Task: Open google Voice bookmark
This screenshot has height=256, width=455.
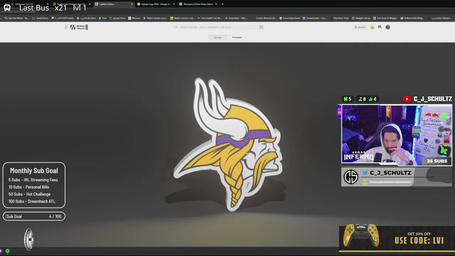Action: pyautogui.click(x=117, y=18)
